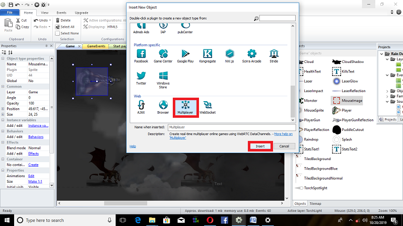Switch to the Tilemap tab
Image resolution: width=403 pixels, height=226 pixels.
point(315,204)
